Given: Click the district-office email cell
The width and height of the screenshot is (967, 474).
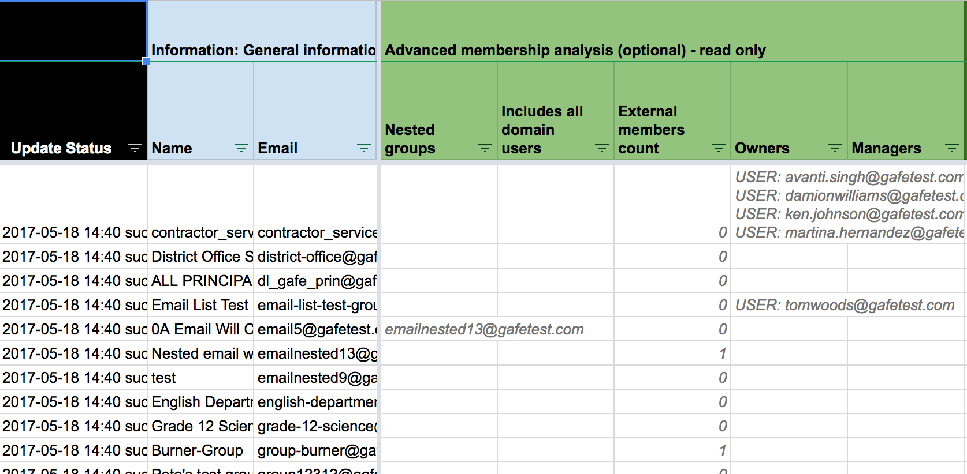Looking at the screenshot, I should click(315, 257).
